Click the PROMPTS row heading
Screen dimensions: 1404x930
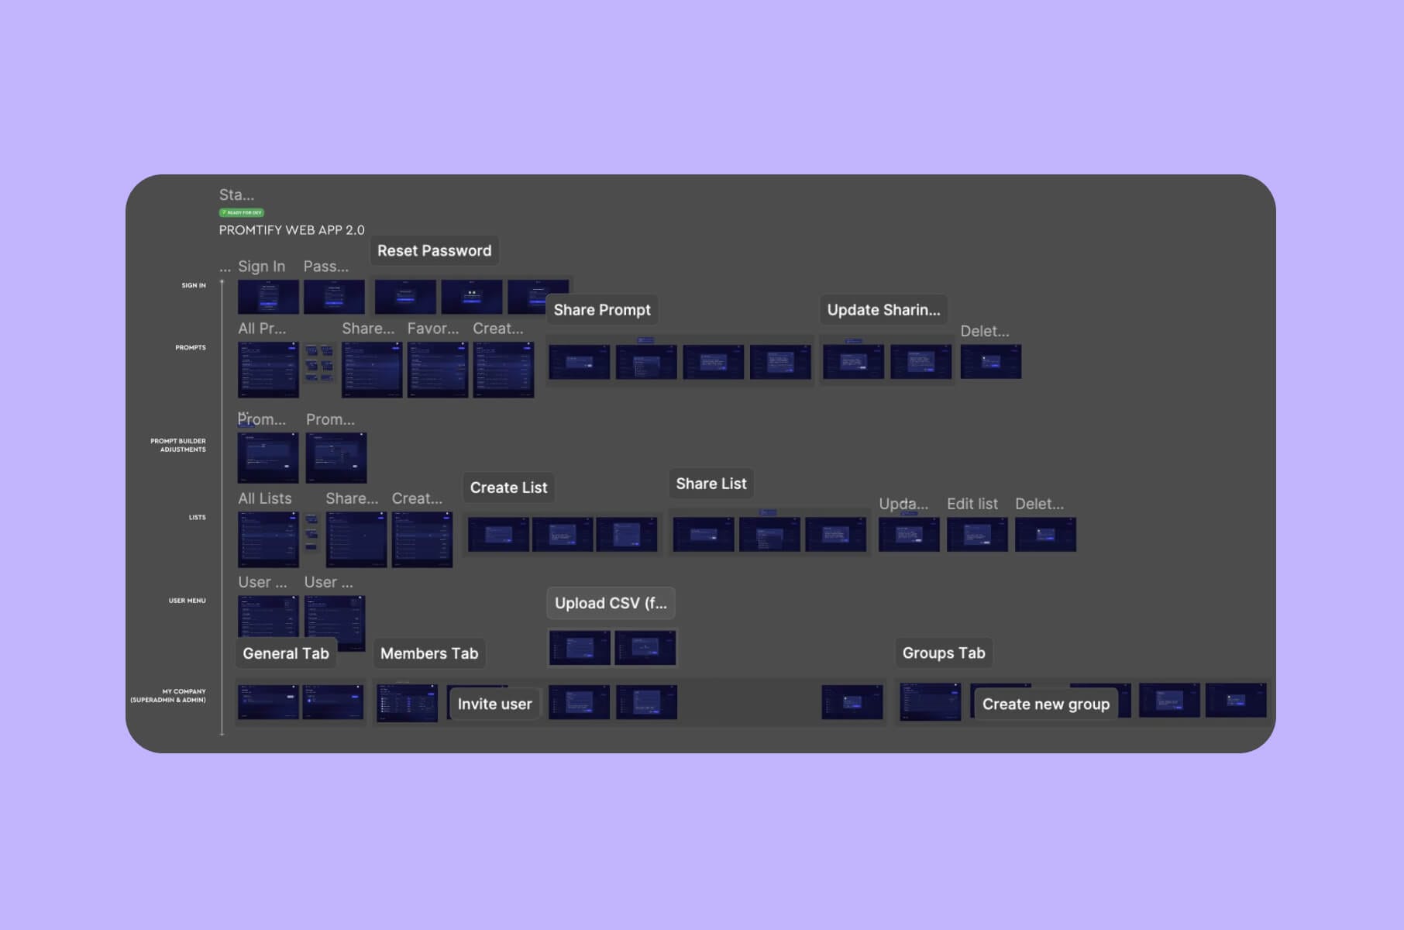click(191, 347)
